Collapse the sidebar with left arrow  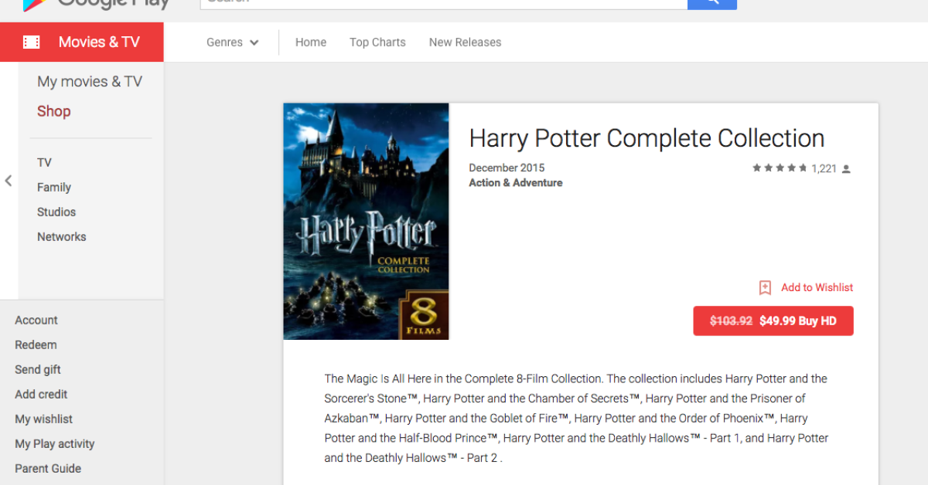[x=9, y=181]
